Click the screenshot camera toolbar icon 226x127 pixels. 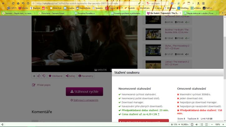pyautogui.click(x=172, y=3)
